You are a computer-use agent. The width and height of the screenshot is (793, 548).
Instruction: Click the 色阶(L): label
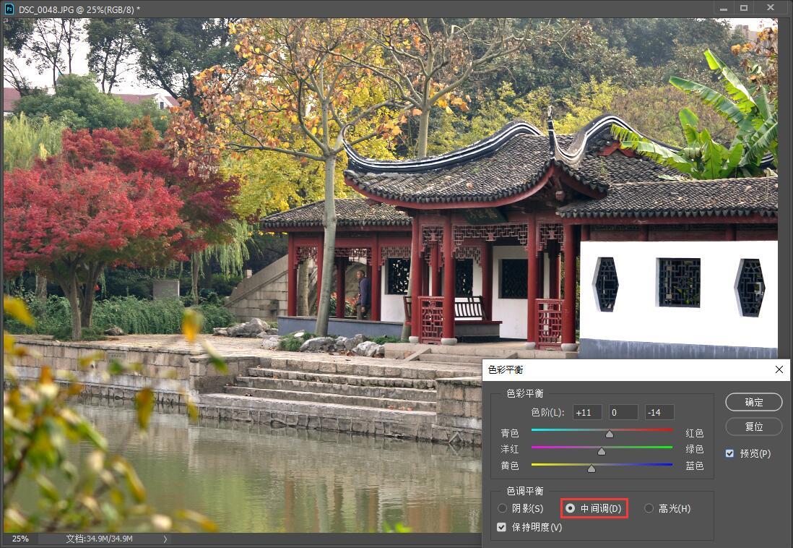pos(547,412)
